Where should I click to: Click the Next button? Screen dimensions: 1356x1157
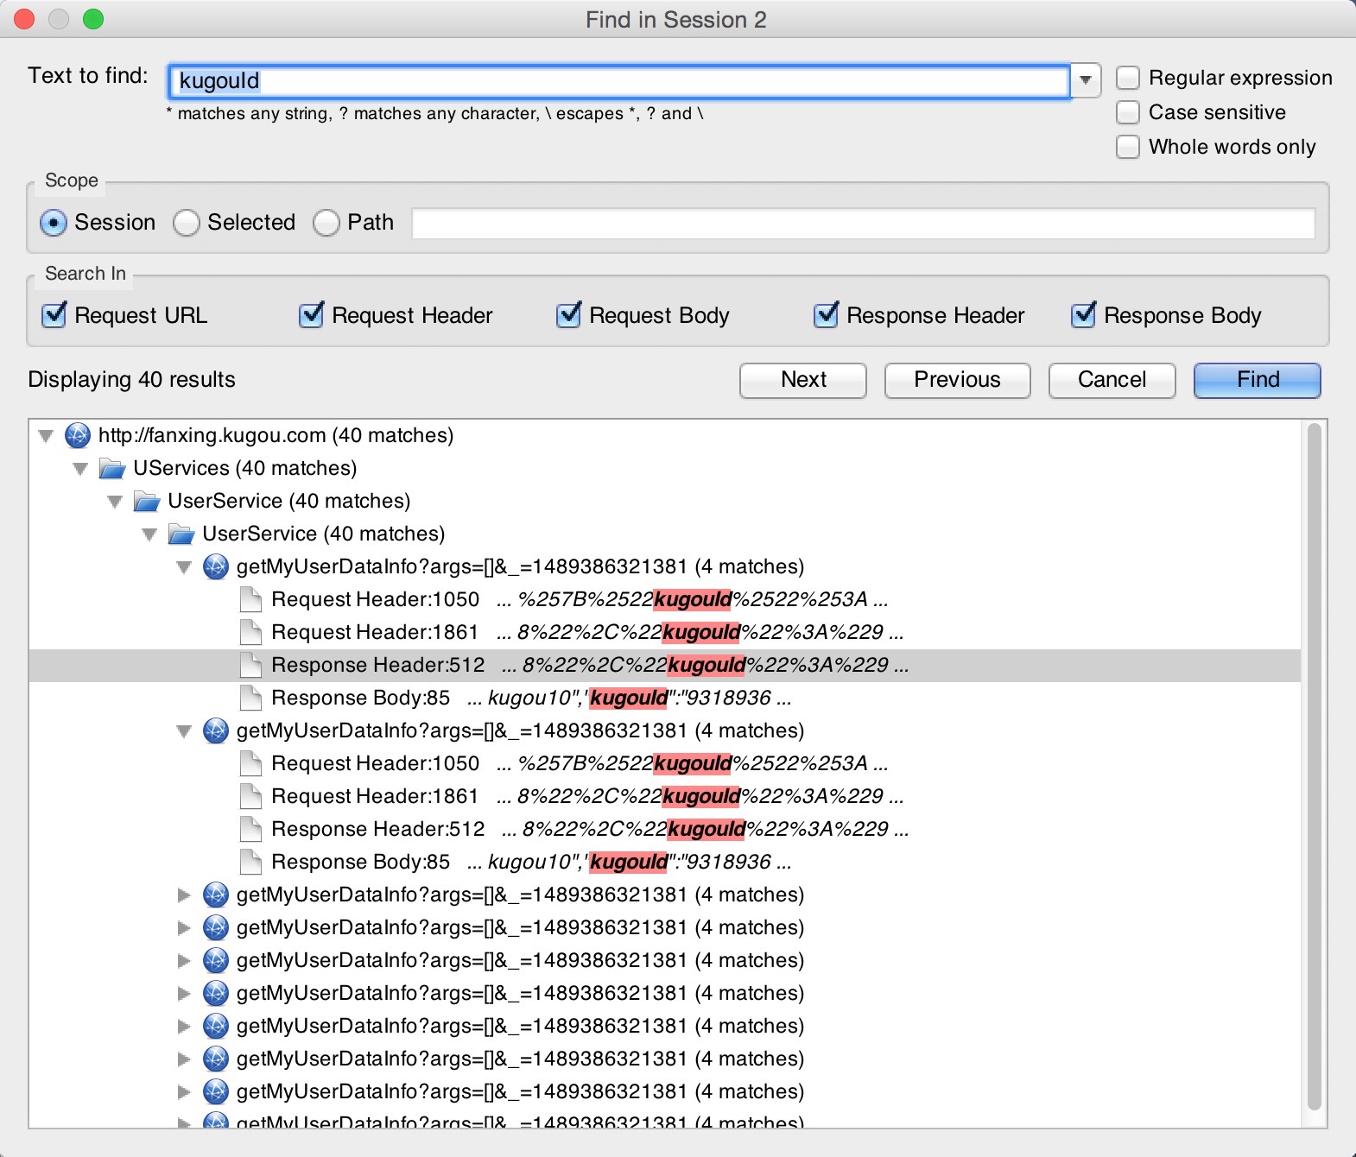(803, 380)
